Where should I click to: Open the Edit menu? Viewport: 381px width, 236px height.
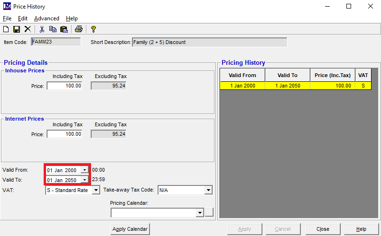pyautogui.click(x=23, y=18)
